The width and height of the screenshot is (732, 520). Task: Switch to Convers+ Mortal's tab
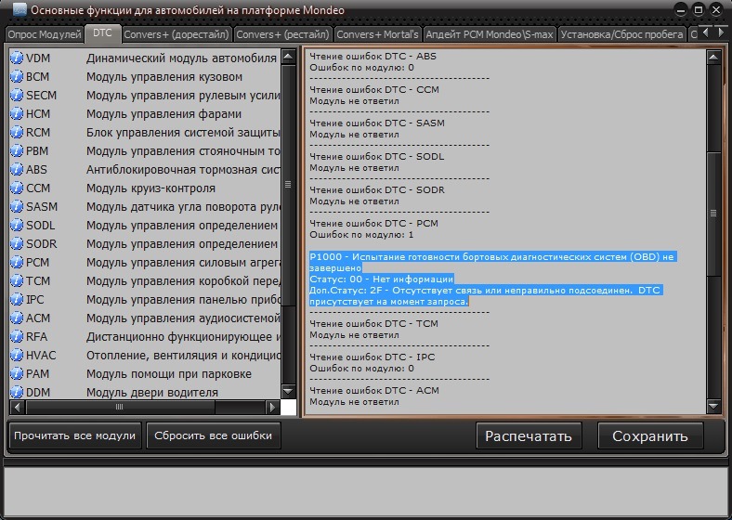click(x=377, y=34)
